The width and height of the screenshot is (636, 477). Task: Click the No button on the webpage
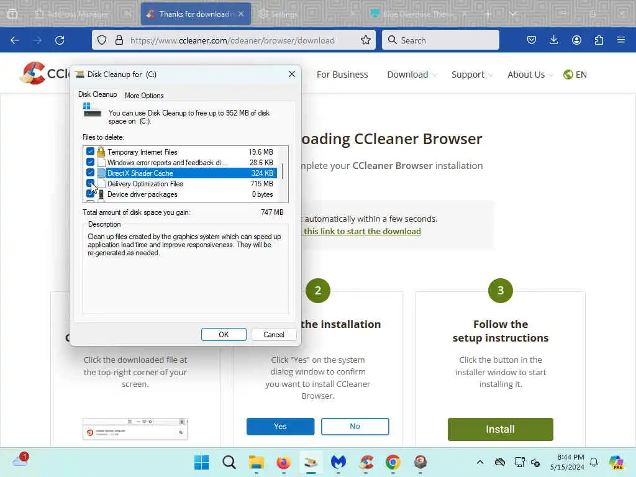(355, 426)
